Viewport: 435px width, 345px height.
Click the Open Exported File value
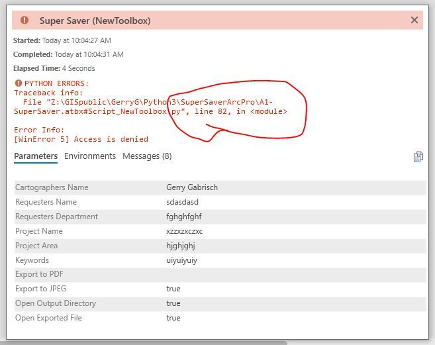173,318
